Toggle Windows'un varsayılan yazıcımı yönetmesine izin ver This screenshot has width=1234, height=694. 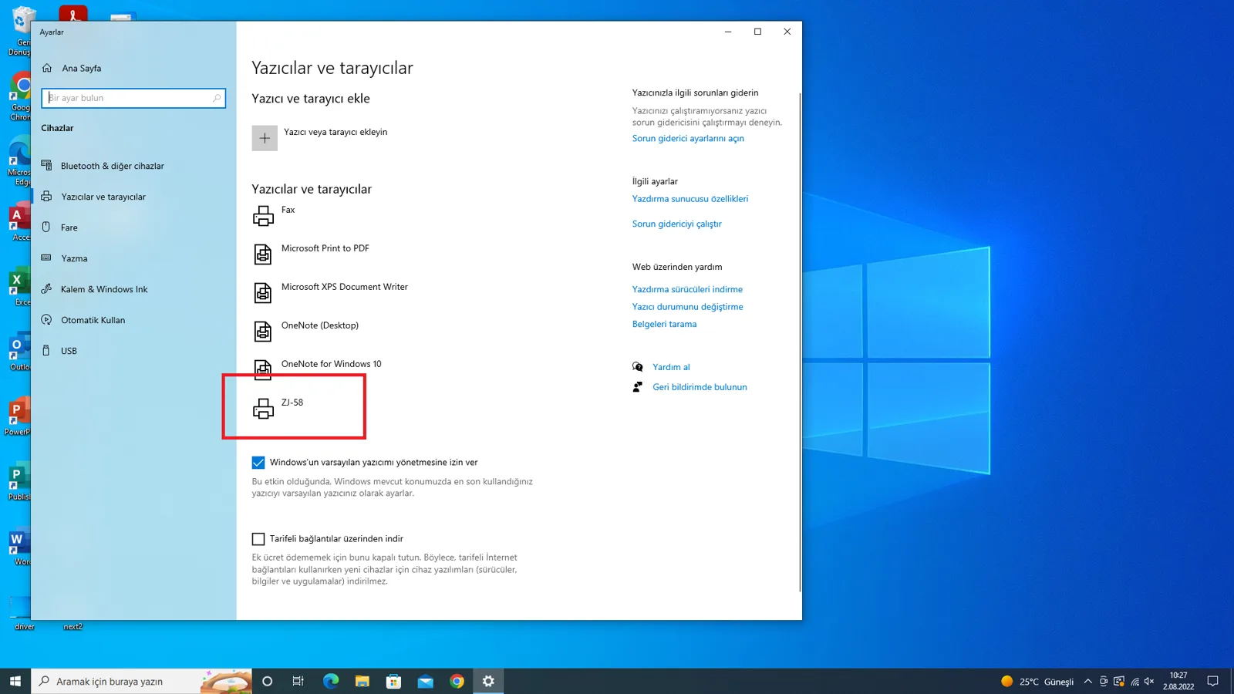click(x=258, y=463)
